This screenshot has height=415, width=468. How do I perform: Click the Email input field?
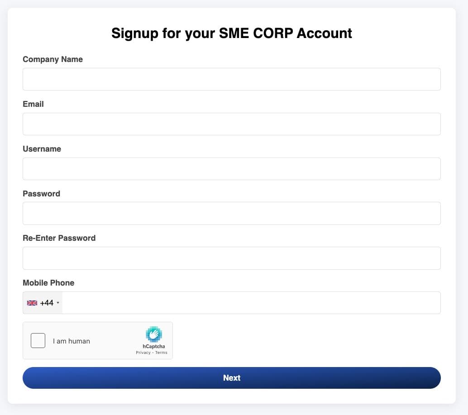coord(232,124)
